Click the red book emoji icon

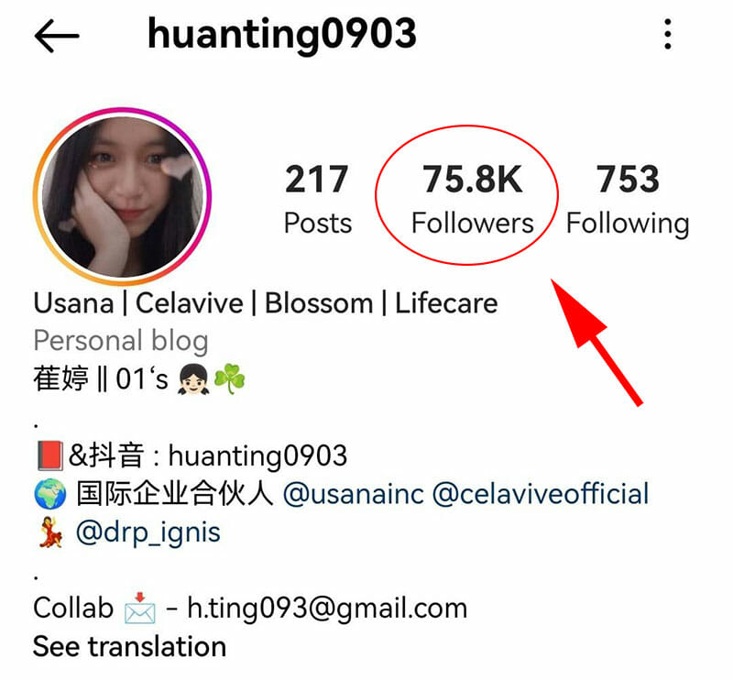(49, 455)
